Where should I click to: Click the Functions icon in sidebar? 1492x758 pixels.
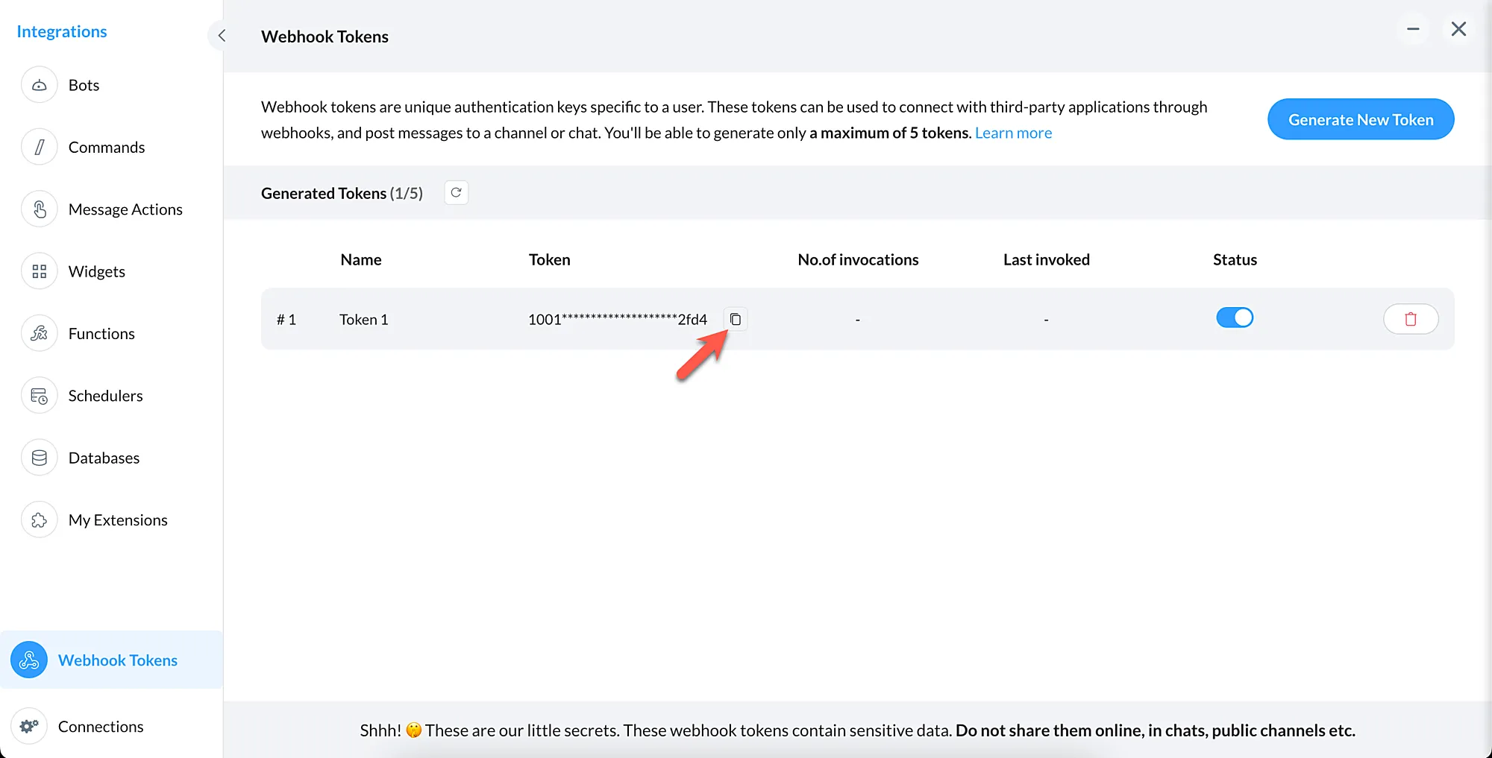click(x=40, y=333)
